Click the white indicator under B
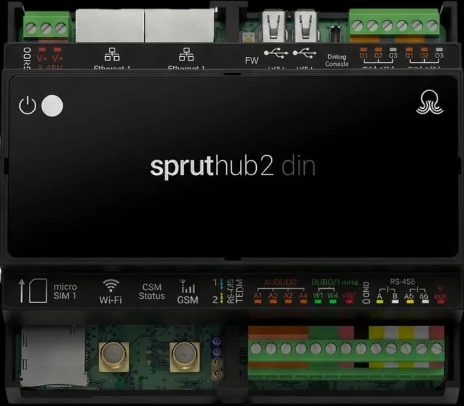This screenshot has width=464, height=406. pyautogui.click(x=395, y=301)
